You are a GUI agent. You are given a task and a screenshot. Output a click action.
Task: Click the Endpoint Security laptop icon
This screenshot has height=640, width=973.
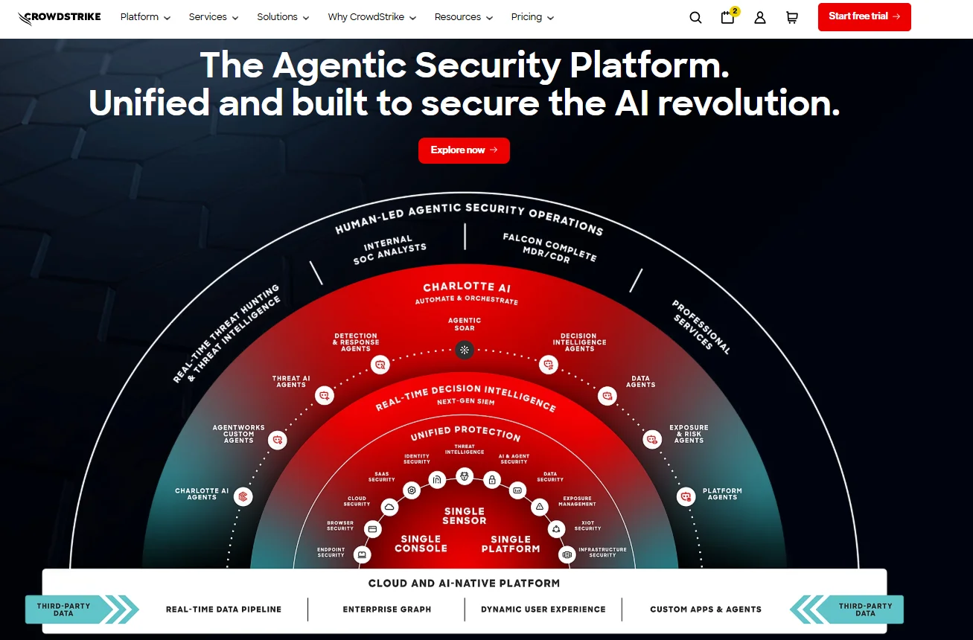pyautogui.click(x=363, y=554)
